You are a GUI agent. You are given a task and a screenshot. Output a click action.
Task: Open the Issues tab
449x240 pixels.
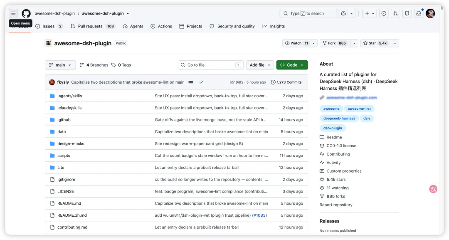pyautogui.click(x=49, y=26)
